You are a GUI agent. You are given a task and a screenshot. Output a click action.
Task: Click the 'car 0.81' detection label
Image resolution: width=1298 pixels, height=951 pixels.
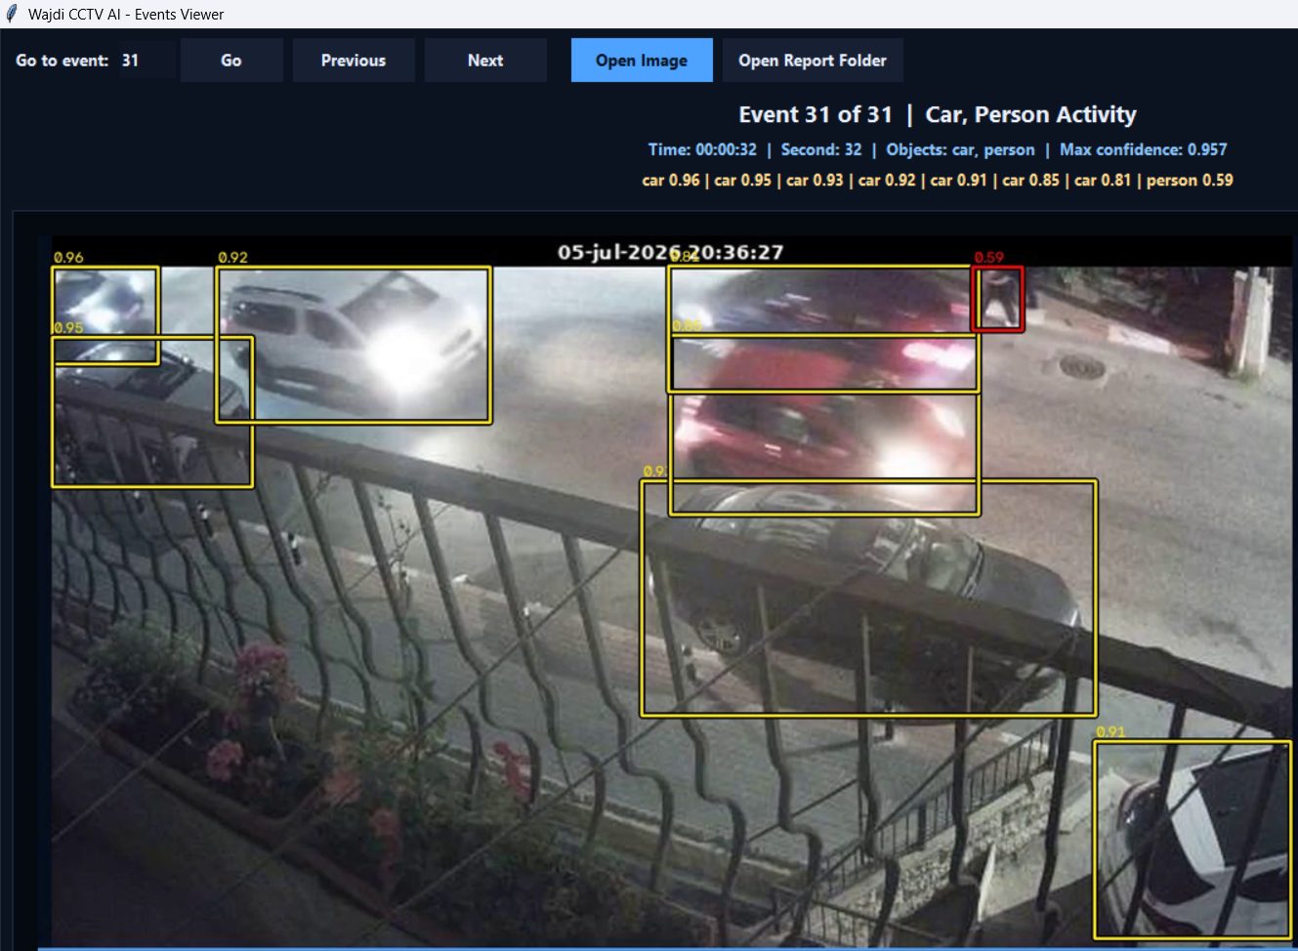pos(1103,181)
